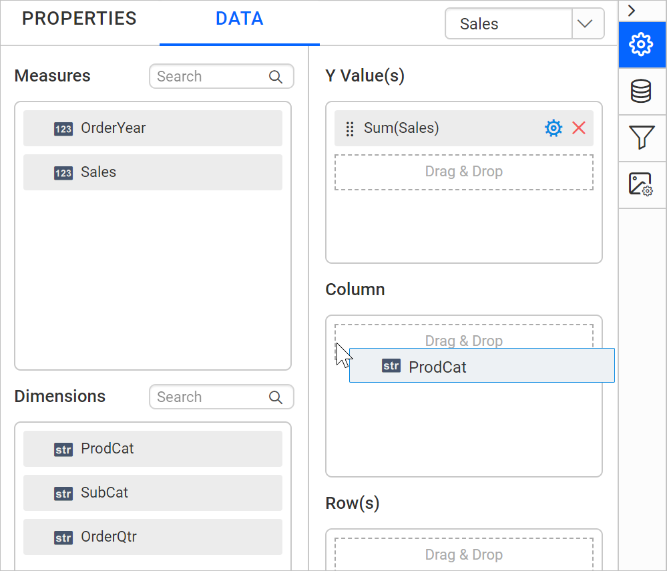This screenshot has height=571, width=667.
Task: Collapse the panel using the chevron arrow
Action: (632, 10)
